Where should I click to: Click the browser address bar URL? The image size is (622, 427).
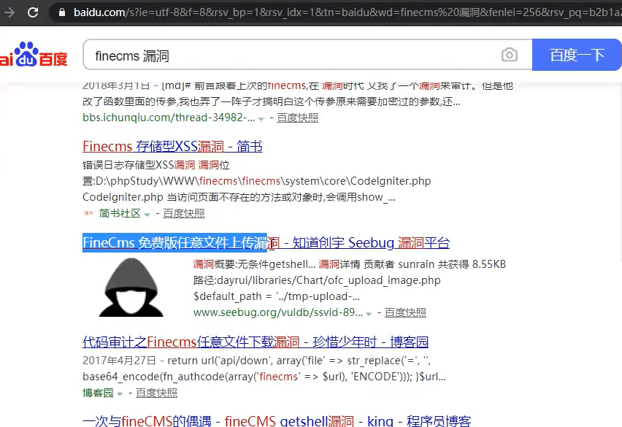coord(347,12)
